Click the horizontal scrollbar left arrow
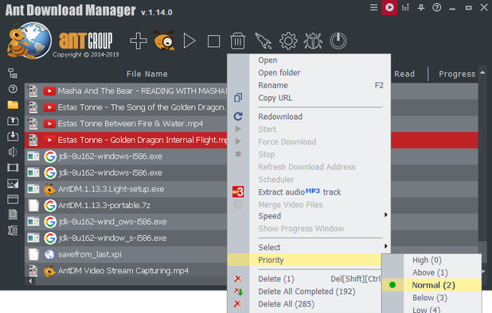492x313 pixels. tap(30, 281)
